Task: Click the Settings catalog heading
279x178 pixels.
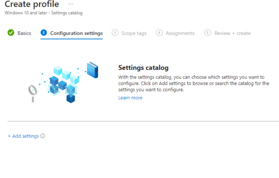Action: [143, 68]
